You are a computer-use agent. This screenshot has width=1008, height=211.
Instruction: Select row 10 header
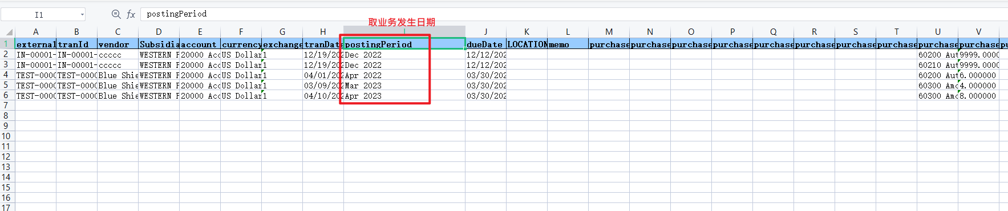click(7, 136)
